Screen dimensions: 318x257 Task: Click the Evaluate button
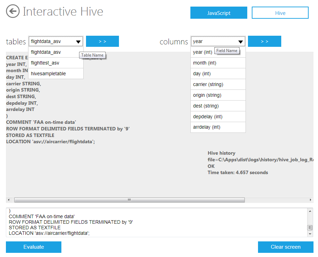(34, 247)
